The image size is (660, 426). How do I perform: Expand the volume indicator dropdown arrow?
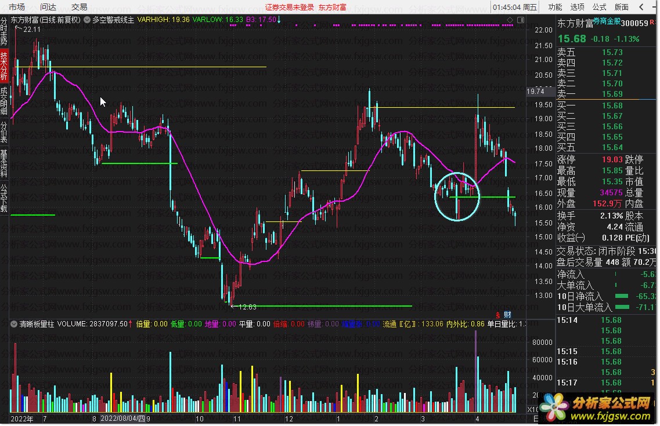point(14,324)
